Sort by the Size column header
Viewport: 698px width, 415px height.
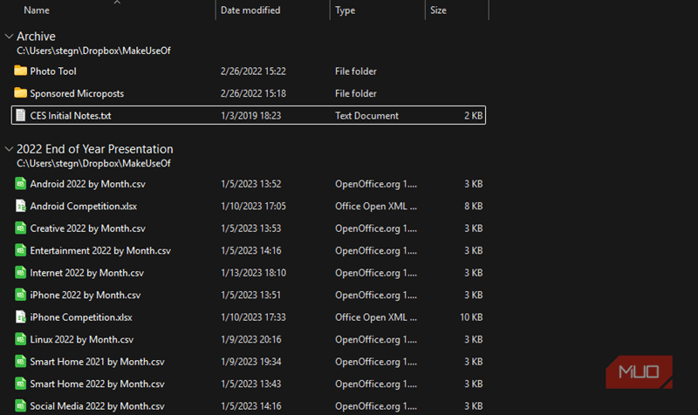tap(438, 10)
